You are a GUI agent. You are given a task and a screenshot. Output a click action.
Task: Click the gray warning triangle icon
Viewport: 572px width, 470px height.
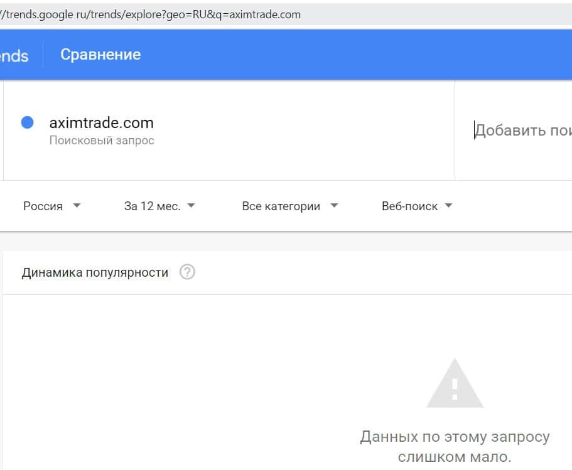coord(455,383)
